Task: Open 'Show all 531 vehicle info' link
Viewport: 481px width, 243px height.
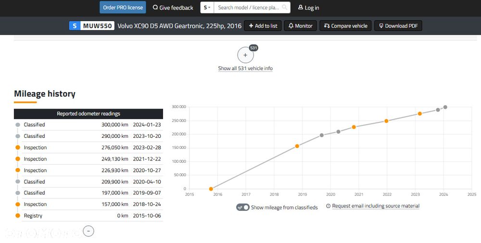Action: coord(245,68)
